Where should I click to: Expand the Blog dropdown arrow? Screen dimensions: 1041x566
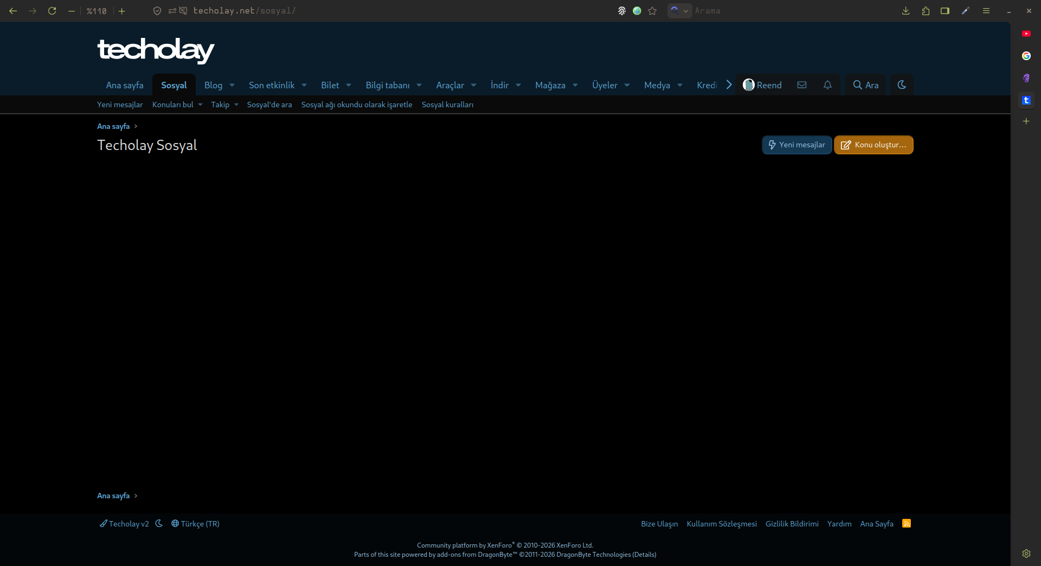coord(232,85)
